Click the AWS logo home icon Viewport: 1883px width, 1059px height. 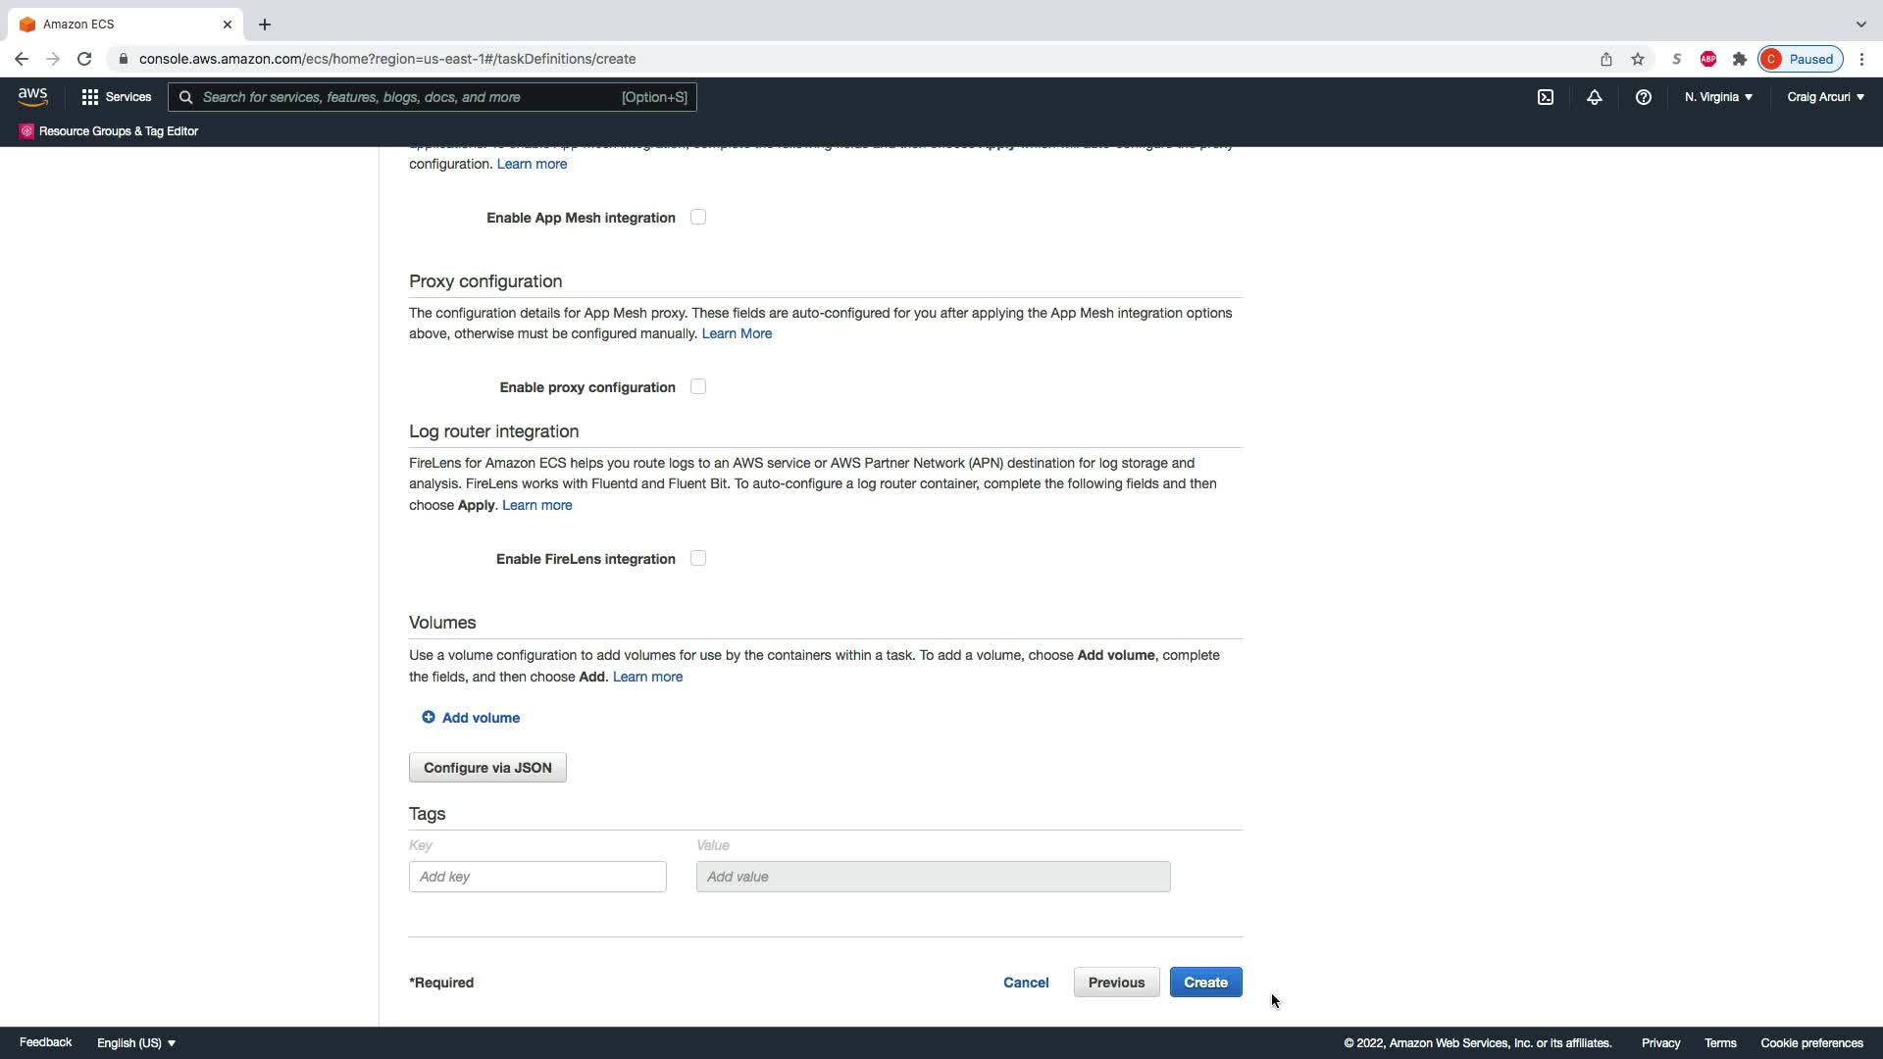coord(32,97)
